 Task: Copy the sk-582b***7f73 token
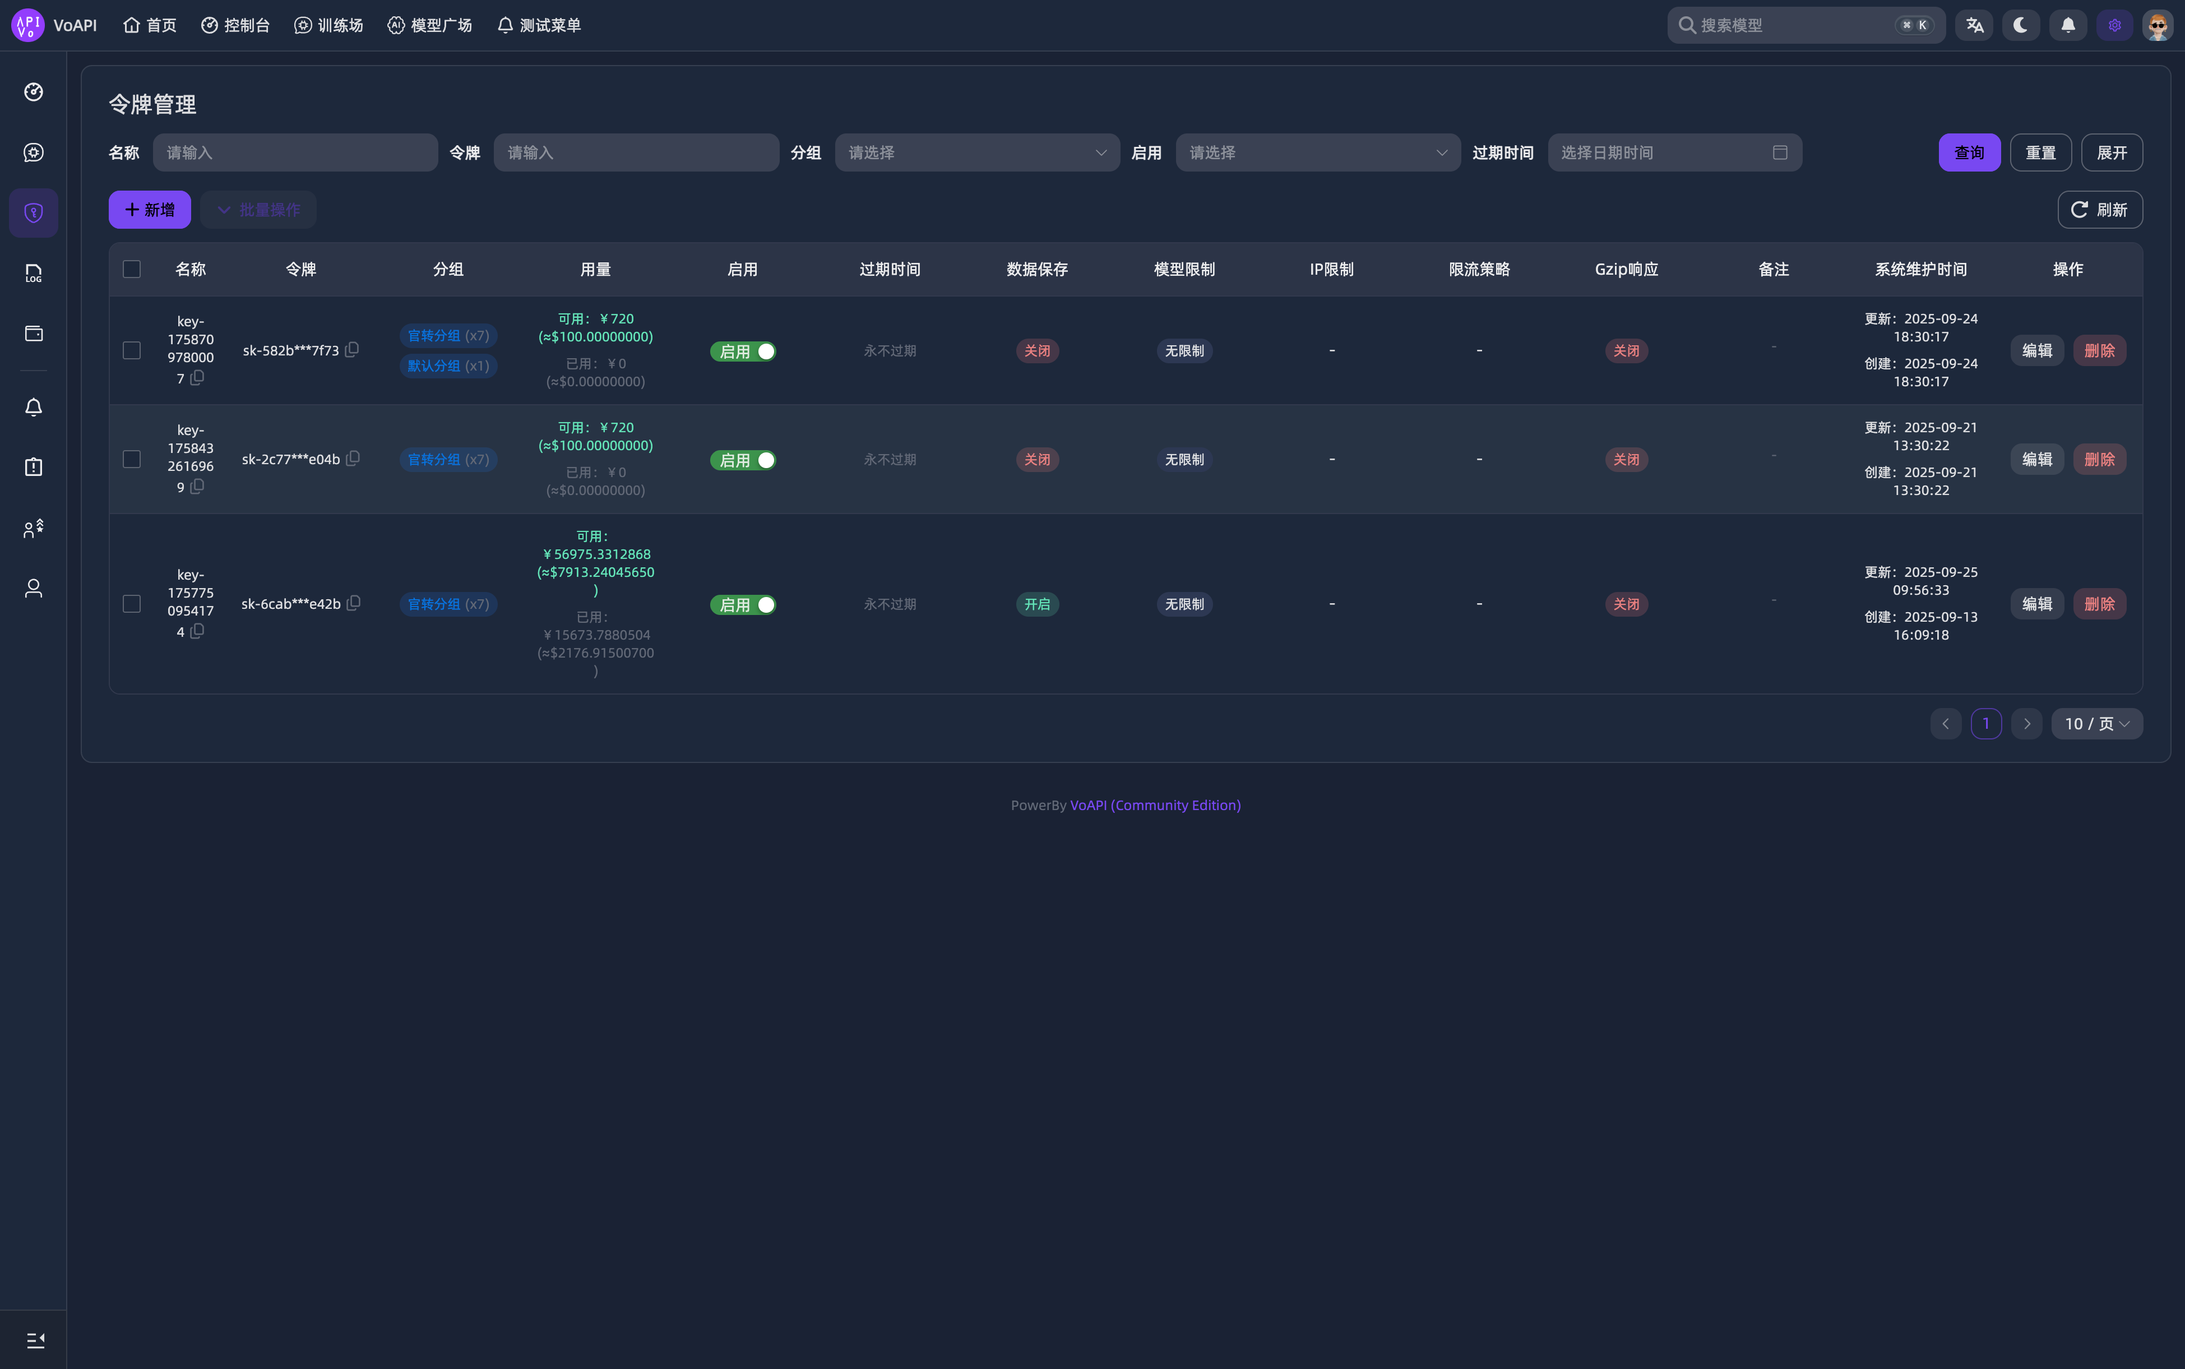(352, 349)
